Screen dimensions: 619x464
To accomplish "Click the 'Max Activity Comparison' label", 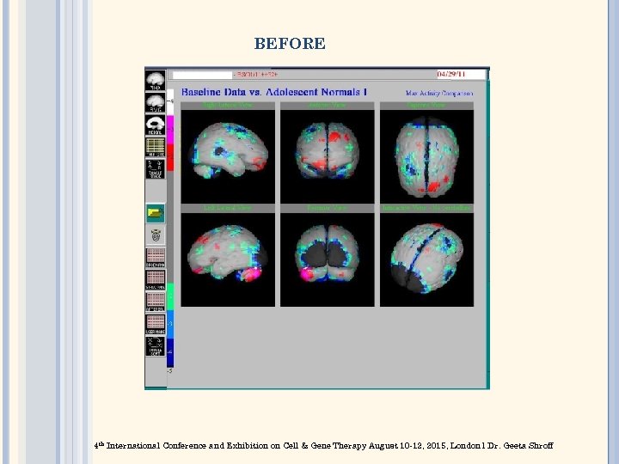I will point(439,93).
